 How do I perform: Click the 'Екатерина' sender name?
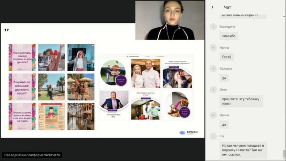[x=227, y=27]
